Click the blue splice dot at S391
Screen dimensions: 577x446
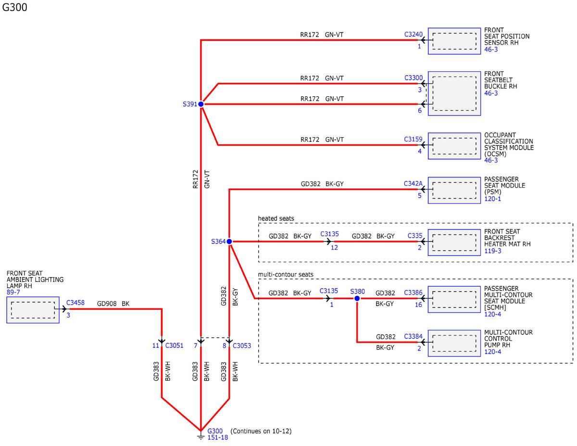coord(201,104)
